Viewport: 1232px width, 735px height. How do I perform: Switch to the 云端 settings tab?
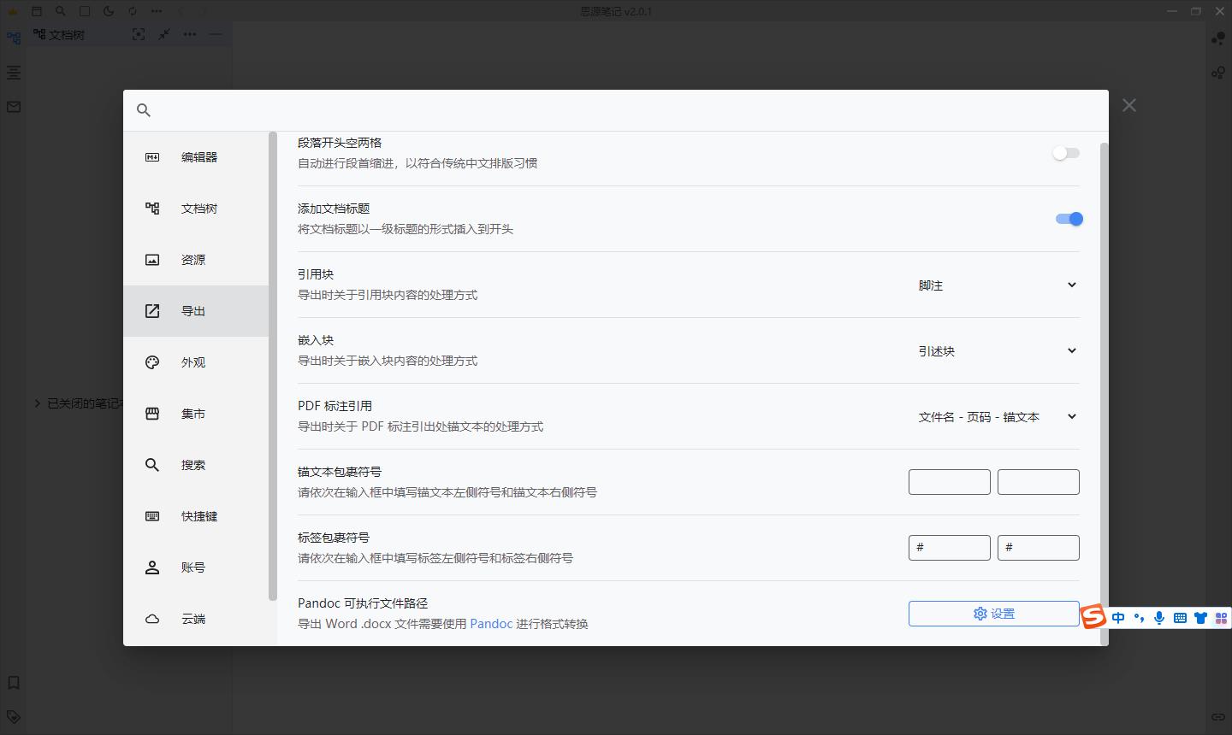(192, 618)
